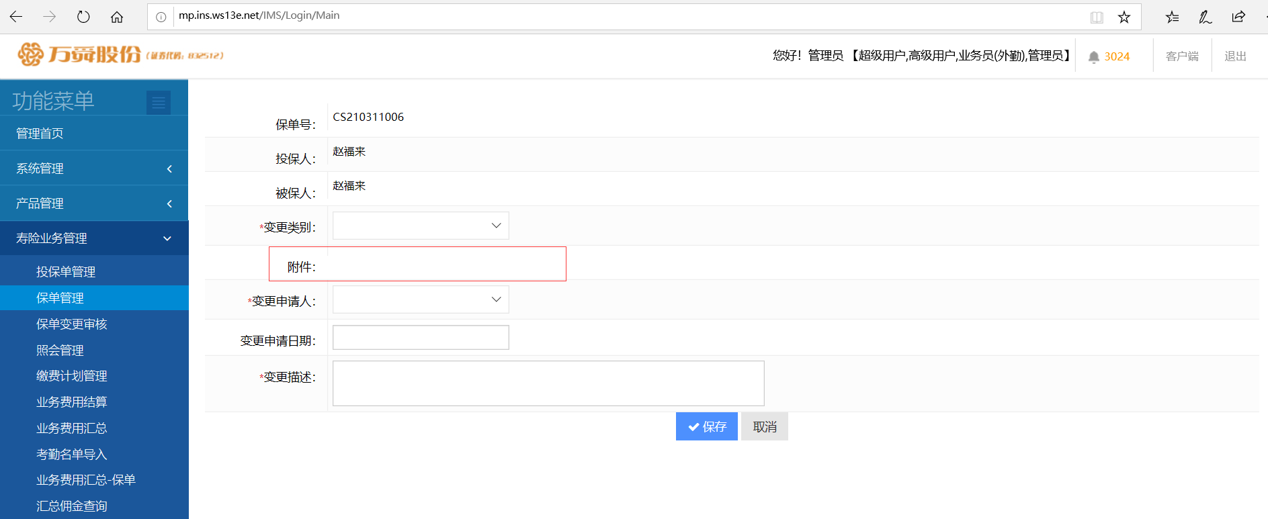Open the favorites hub icon

point(1173,17)
